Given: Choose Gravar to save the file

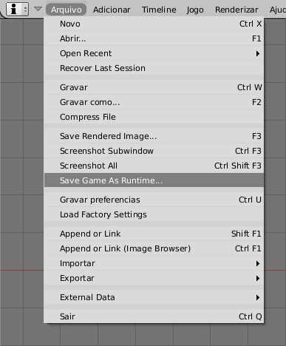Looking at the screenshot, I should pyautogui.click(x=154, y=87).
